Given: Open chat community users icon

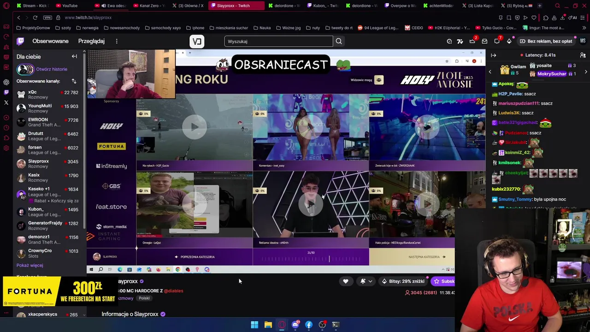Looking at the screenshot, I should coord(583,55).
